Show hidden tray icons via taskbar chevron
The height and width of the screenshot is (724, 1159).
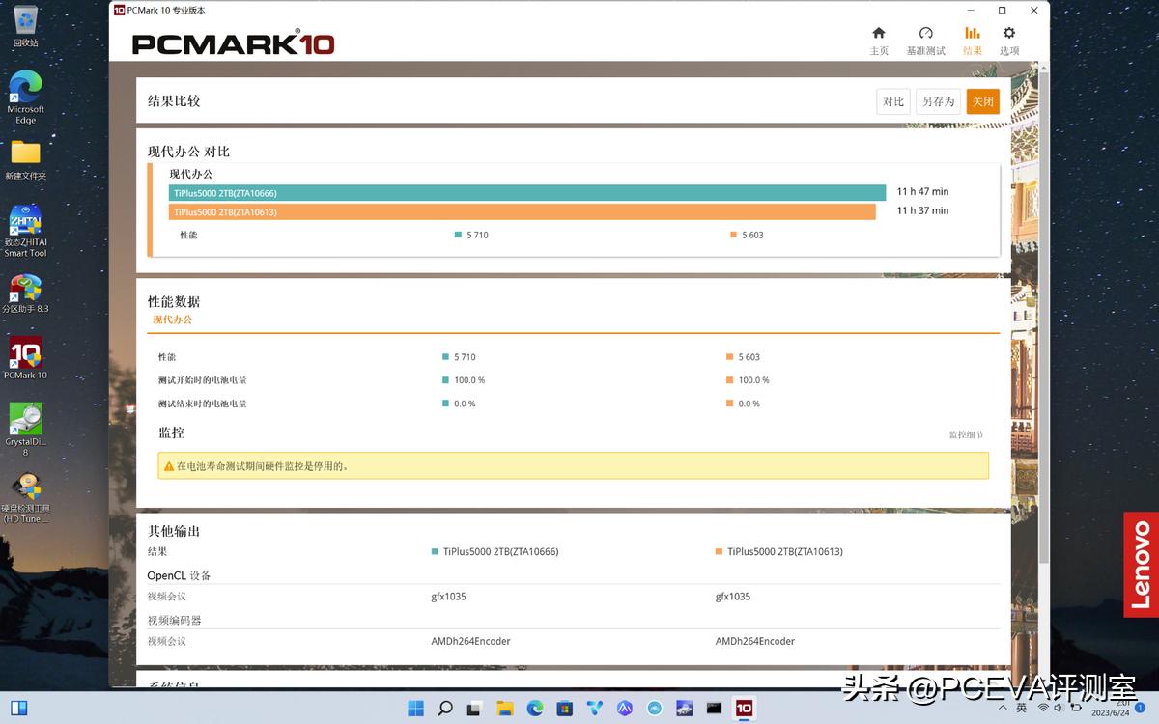pos(1003,709)
